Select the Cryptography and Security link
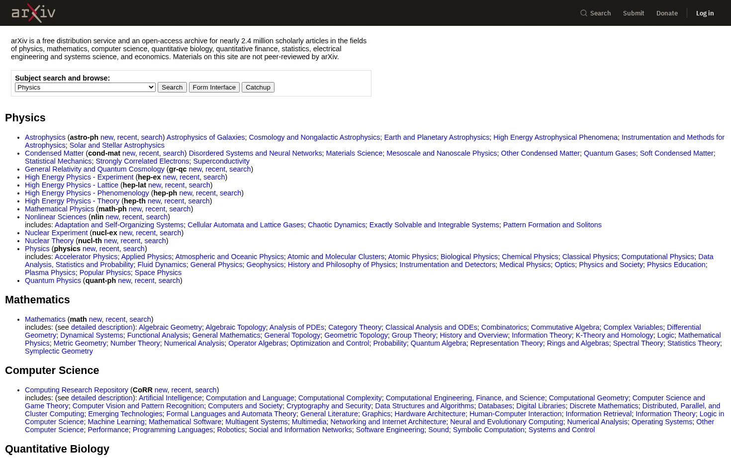 (x=329, y=406)
